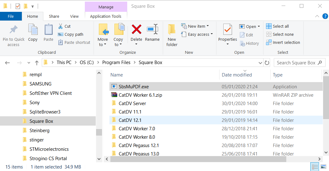This screenshot has width=329, height=171.
Task: Refresh the Square Box folder
Action: pyautogui.click(x=267, y=62)
